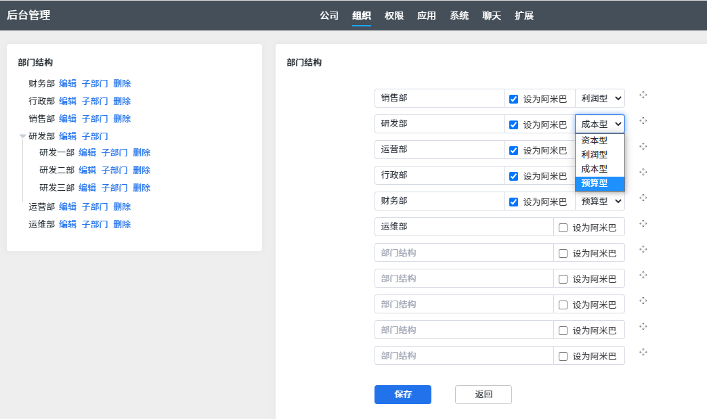The height and width of the screenshot is (419, 707).
Task: Click the drag handle beside 销售部 row
Action: click(643, 95)
